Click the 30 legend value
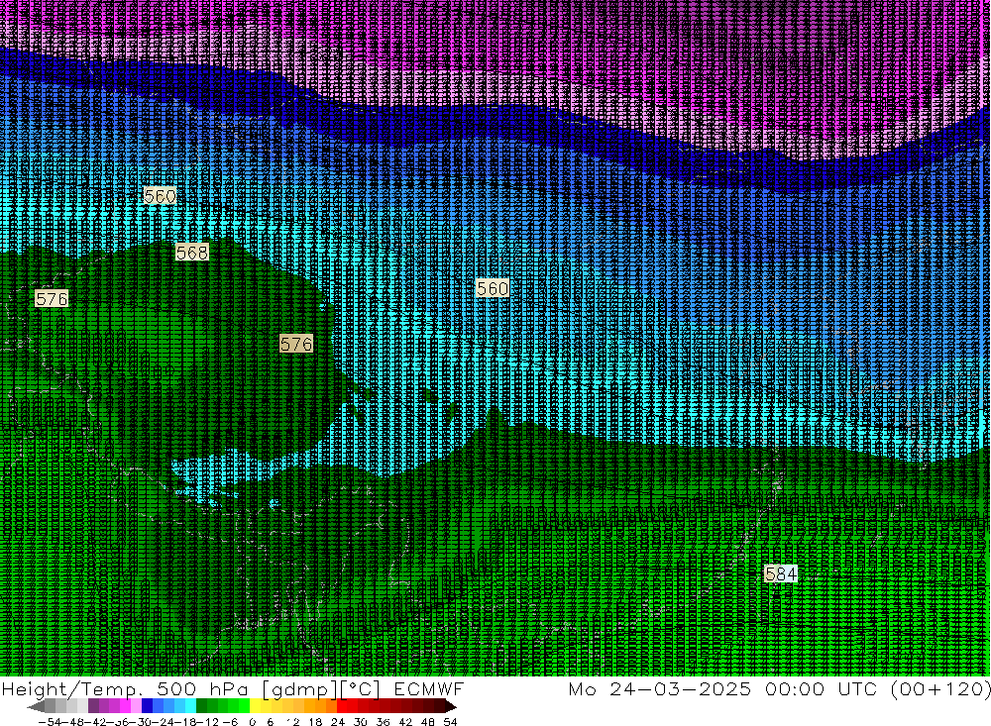991x726 pixels. tap(361, 722)
